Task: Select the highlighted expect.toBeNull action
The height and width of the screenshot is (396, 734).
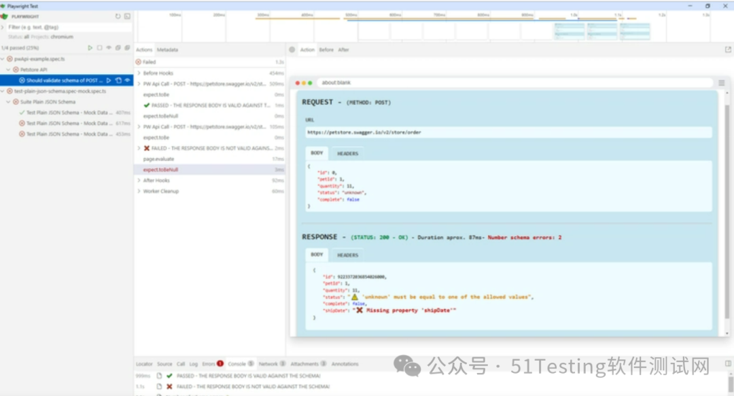Action: [x=210, y=170]
